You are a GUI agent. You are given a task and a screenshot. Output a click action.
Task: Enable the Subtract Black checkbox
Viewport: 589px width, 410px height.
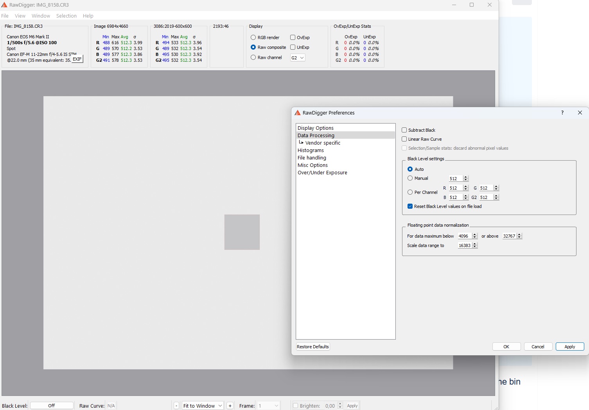(404, 130)
